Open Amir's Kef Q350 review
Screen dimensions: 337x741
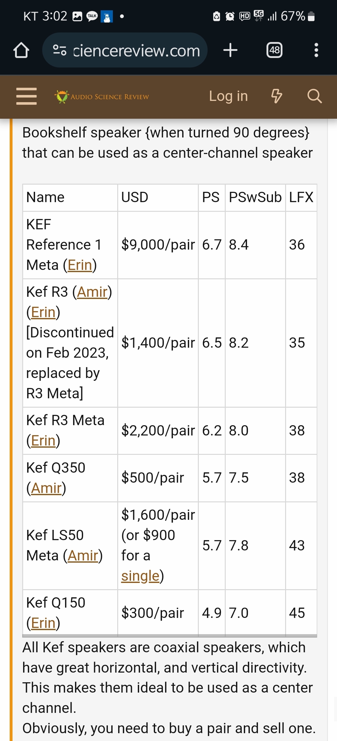(x=46, y=488)
